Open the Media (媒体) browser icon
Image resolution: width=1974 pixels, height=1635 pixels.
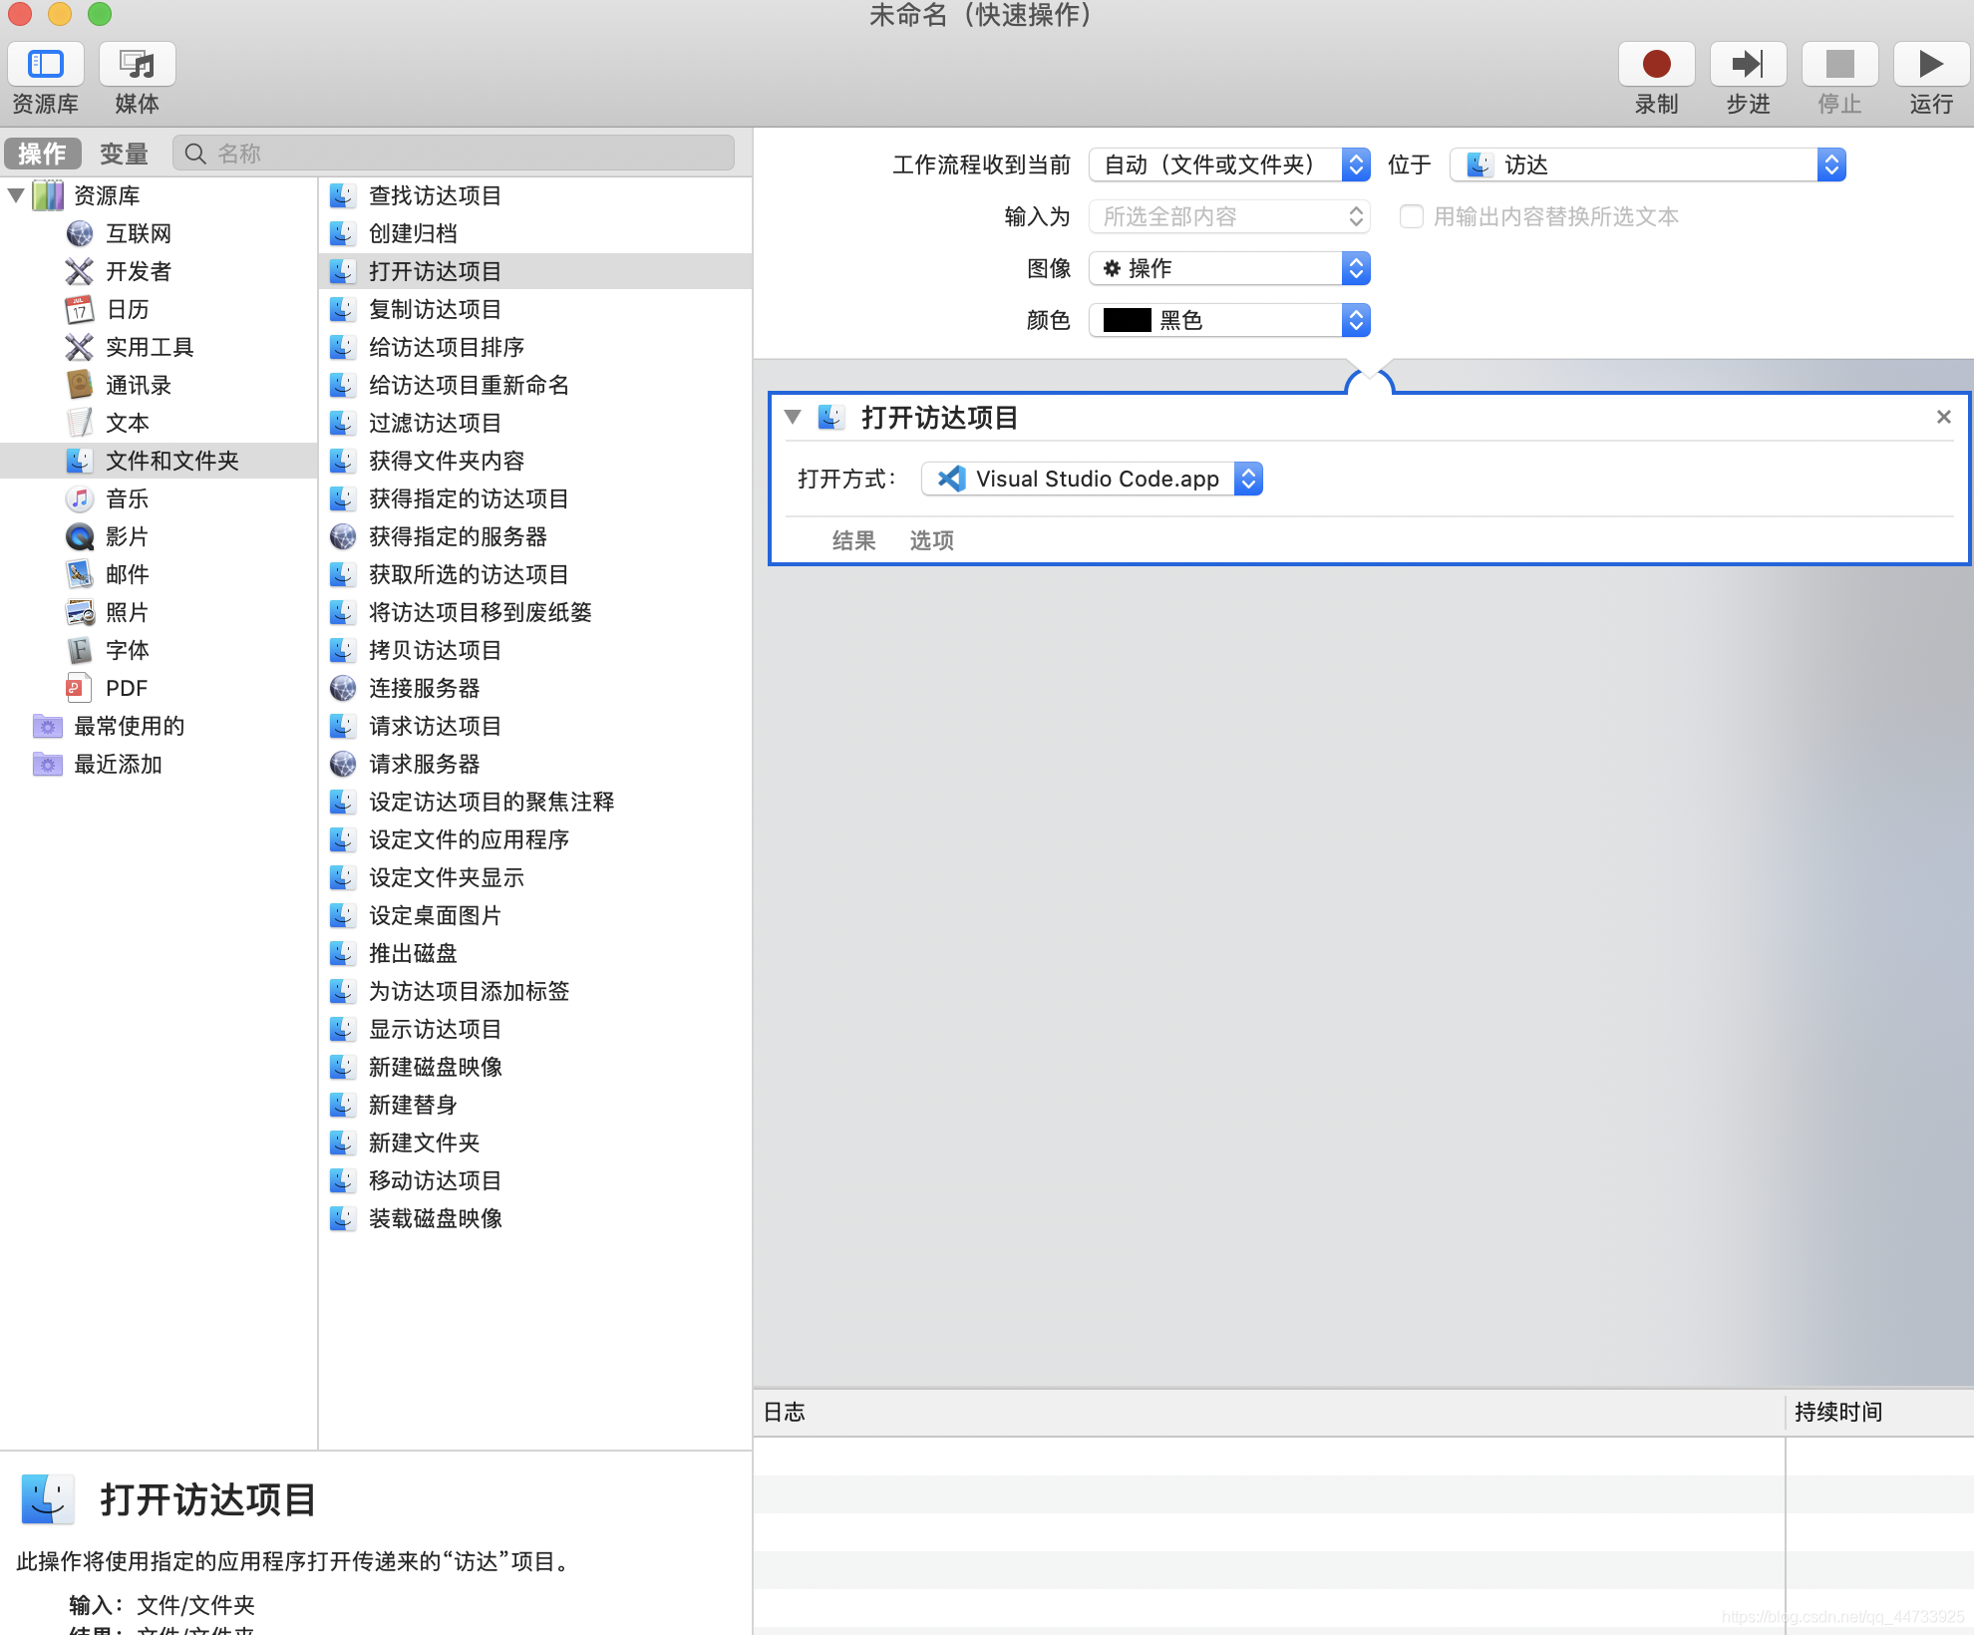click(x=138, y=65)
